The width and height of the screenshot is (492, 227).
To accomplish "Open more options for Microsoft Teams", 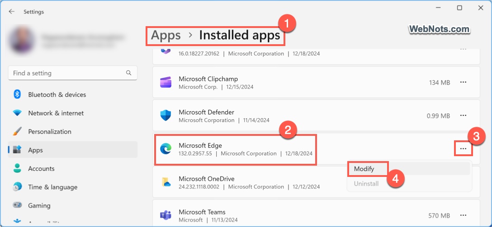I will coord(463,215).
